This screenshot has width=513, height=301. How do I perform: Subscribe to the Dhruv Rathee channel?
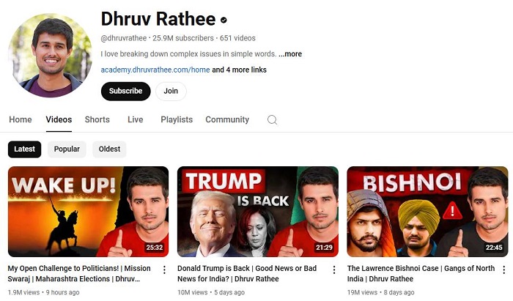coord(125,91)
